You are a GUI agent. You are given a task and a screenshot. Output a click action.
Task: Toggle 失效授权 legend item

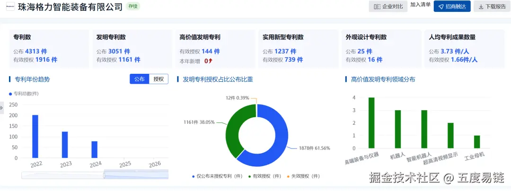coord(303,176)
